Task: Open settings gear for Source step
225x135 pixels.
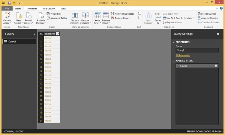Action: click(x=216, y=66)
